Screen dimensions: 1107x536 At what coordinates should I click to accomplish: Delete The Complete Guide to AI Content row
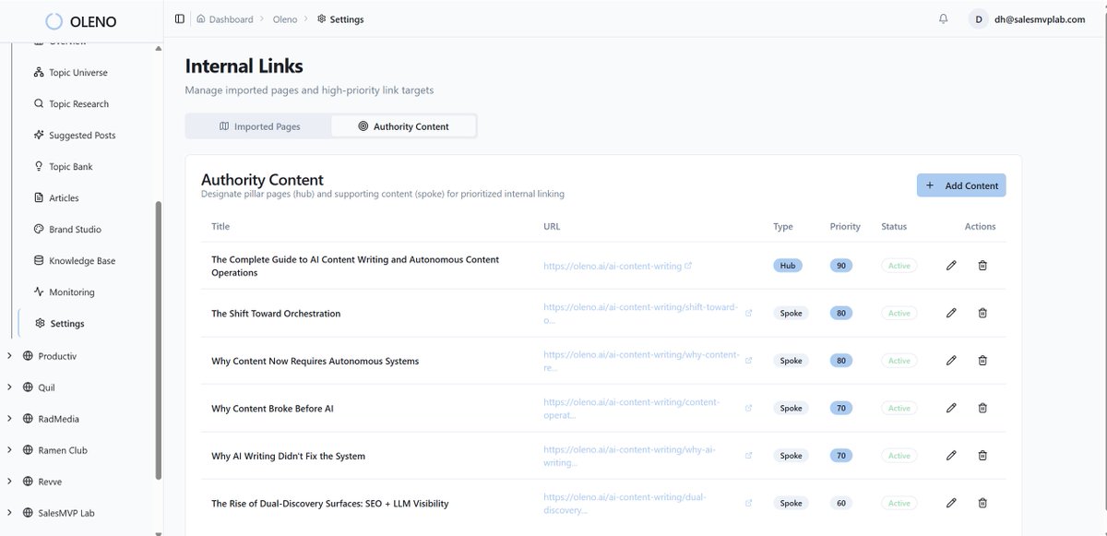982,266
